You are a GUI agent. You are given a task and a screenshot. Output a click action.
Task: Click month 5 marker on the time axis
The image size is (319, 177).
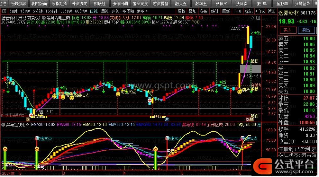point(182,173)
